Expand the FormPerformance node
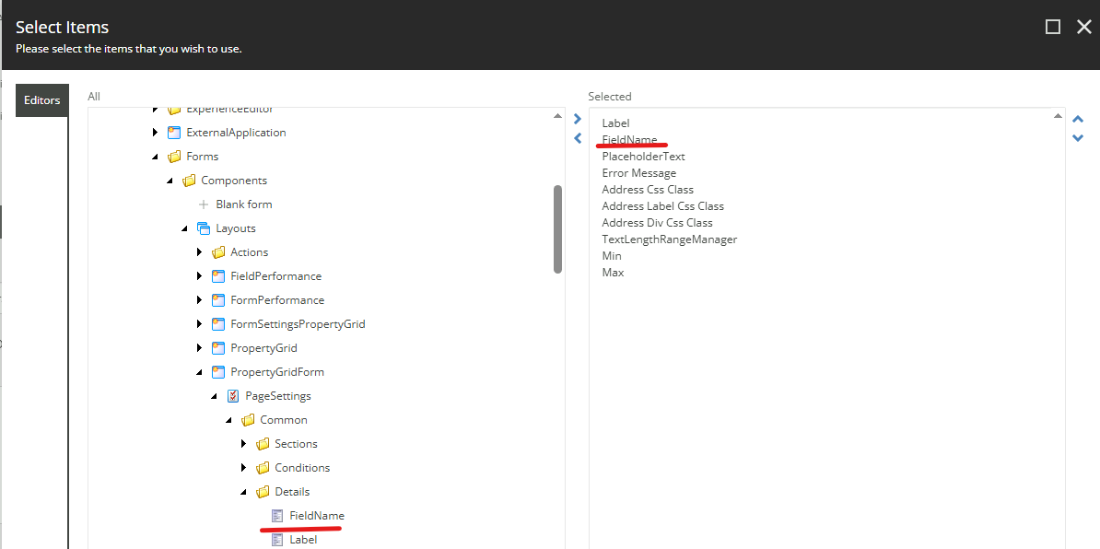 tap(199, 299)
